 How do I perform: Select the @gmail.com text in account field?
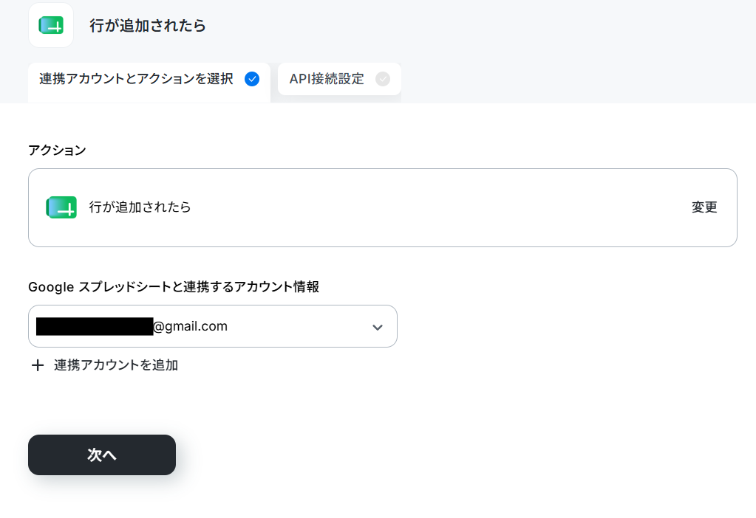pos(190,326)
